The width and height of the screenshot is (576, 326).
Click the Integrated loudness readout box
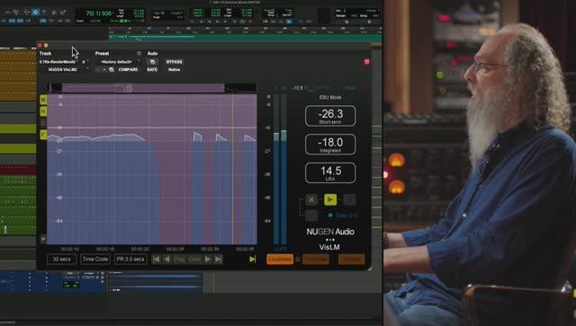point(330,144)
